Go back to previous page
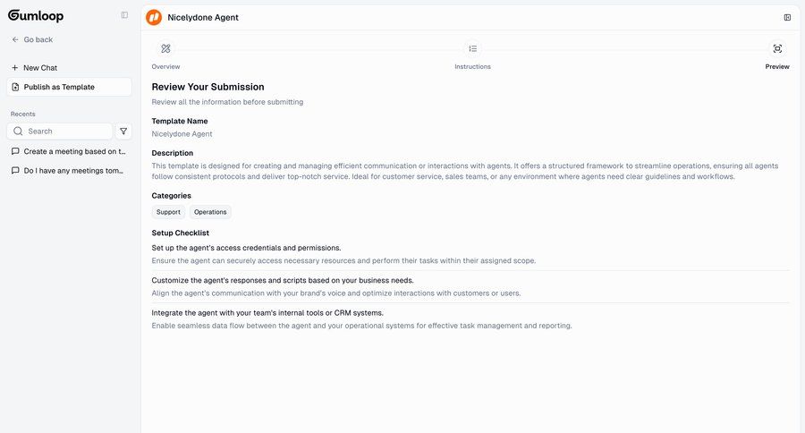This screenshot has height=433, width=805. [x=38, y=39]
